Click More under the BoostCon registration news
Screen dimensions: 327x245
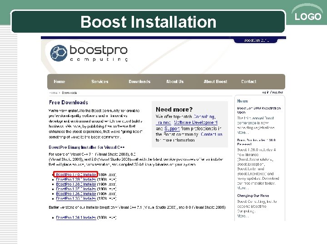click(243, 132)
